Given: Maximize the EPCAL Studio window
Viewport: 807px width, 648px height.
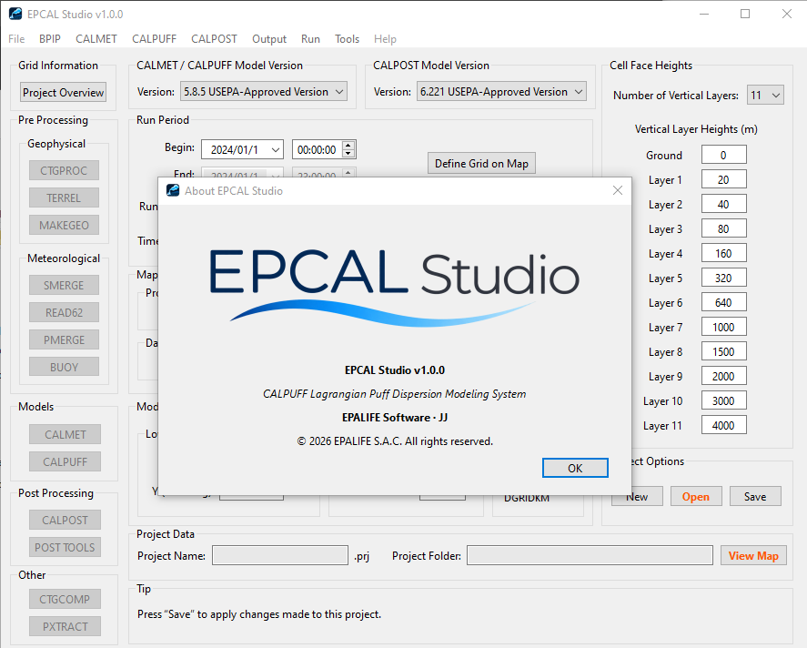Looking at the screenshot, I should pyautogui.click(x=745, y=14).
